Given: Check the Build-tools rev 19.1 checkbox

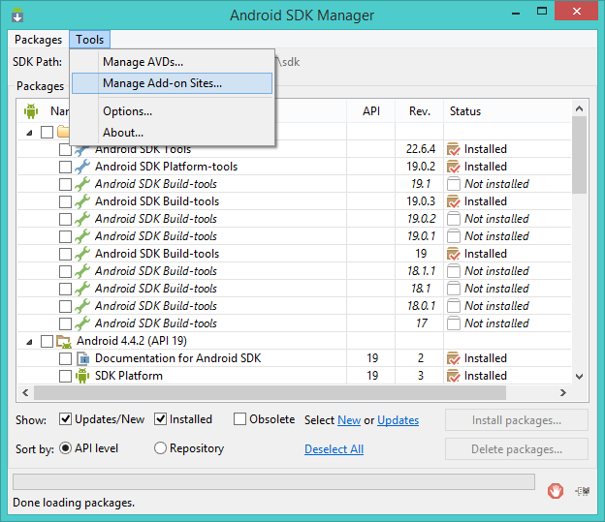Looking at the screenshot, I should point(65,184).
